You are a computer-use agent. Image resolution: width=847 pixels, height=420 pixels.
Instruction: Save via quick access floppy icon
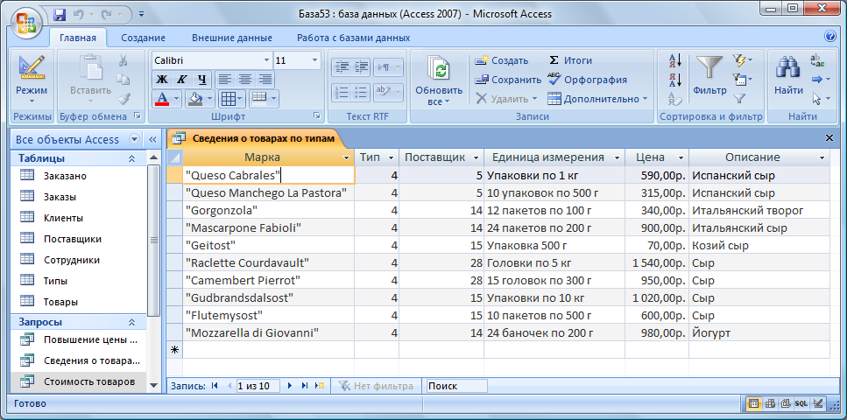[60, 13]
